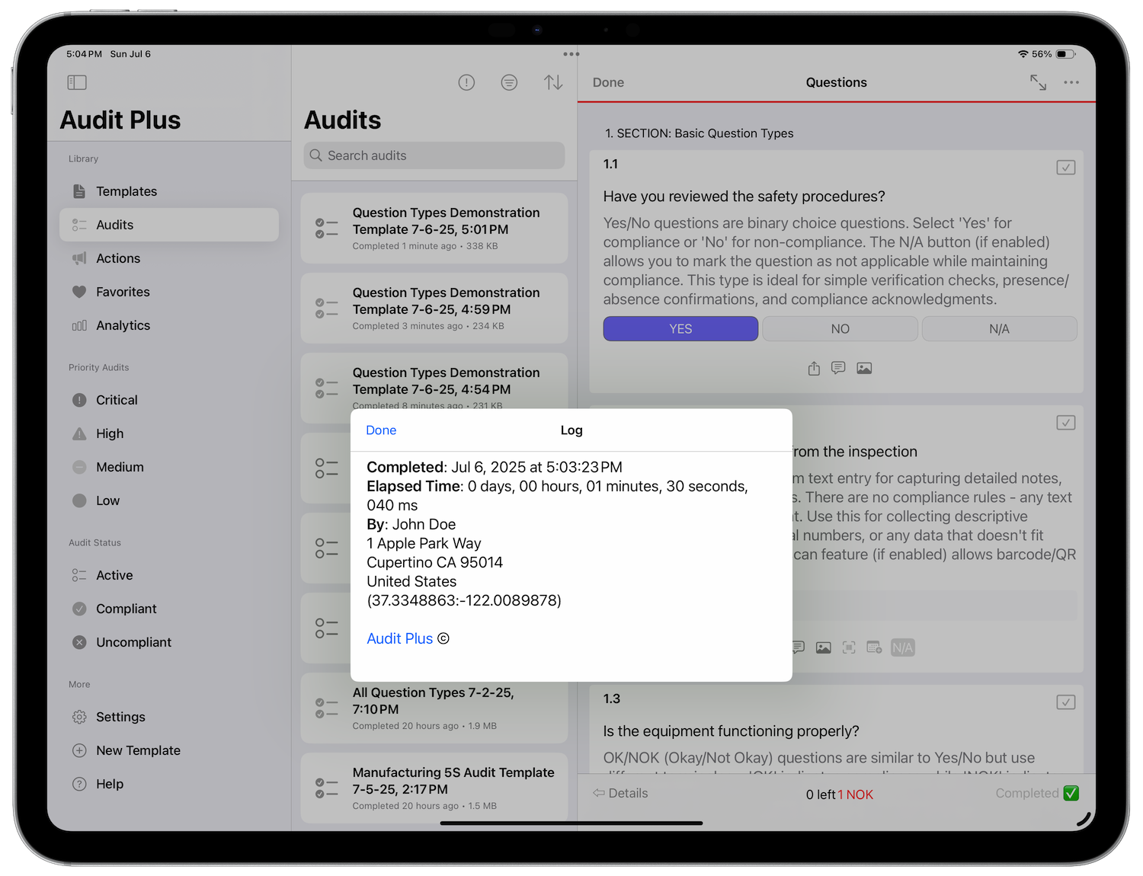Expand Questions panel with the diagonal arrows icon

1038,82
